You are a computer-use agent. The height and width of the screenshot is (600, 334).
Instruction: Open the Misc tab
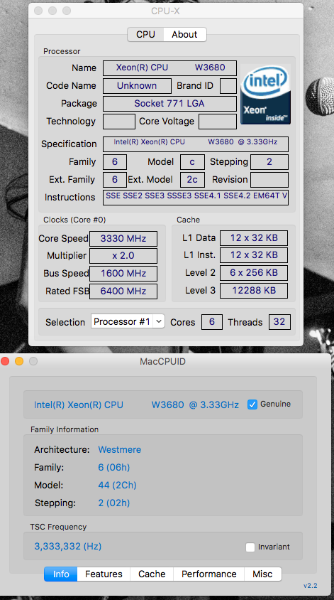pyautogui.click(x=262, y=574)
